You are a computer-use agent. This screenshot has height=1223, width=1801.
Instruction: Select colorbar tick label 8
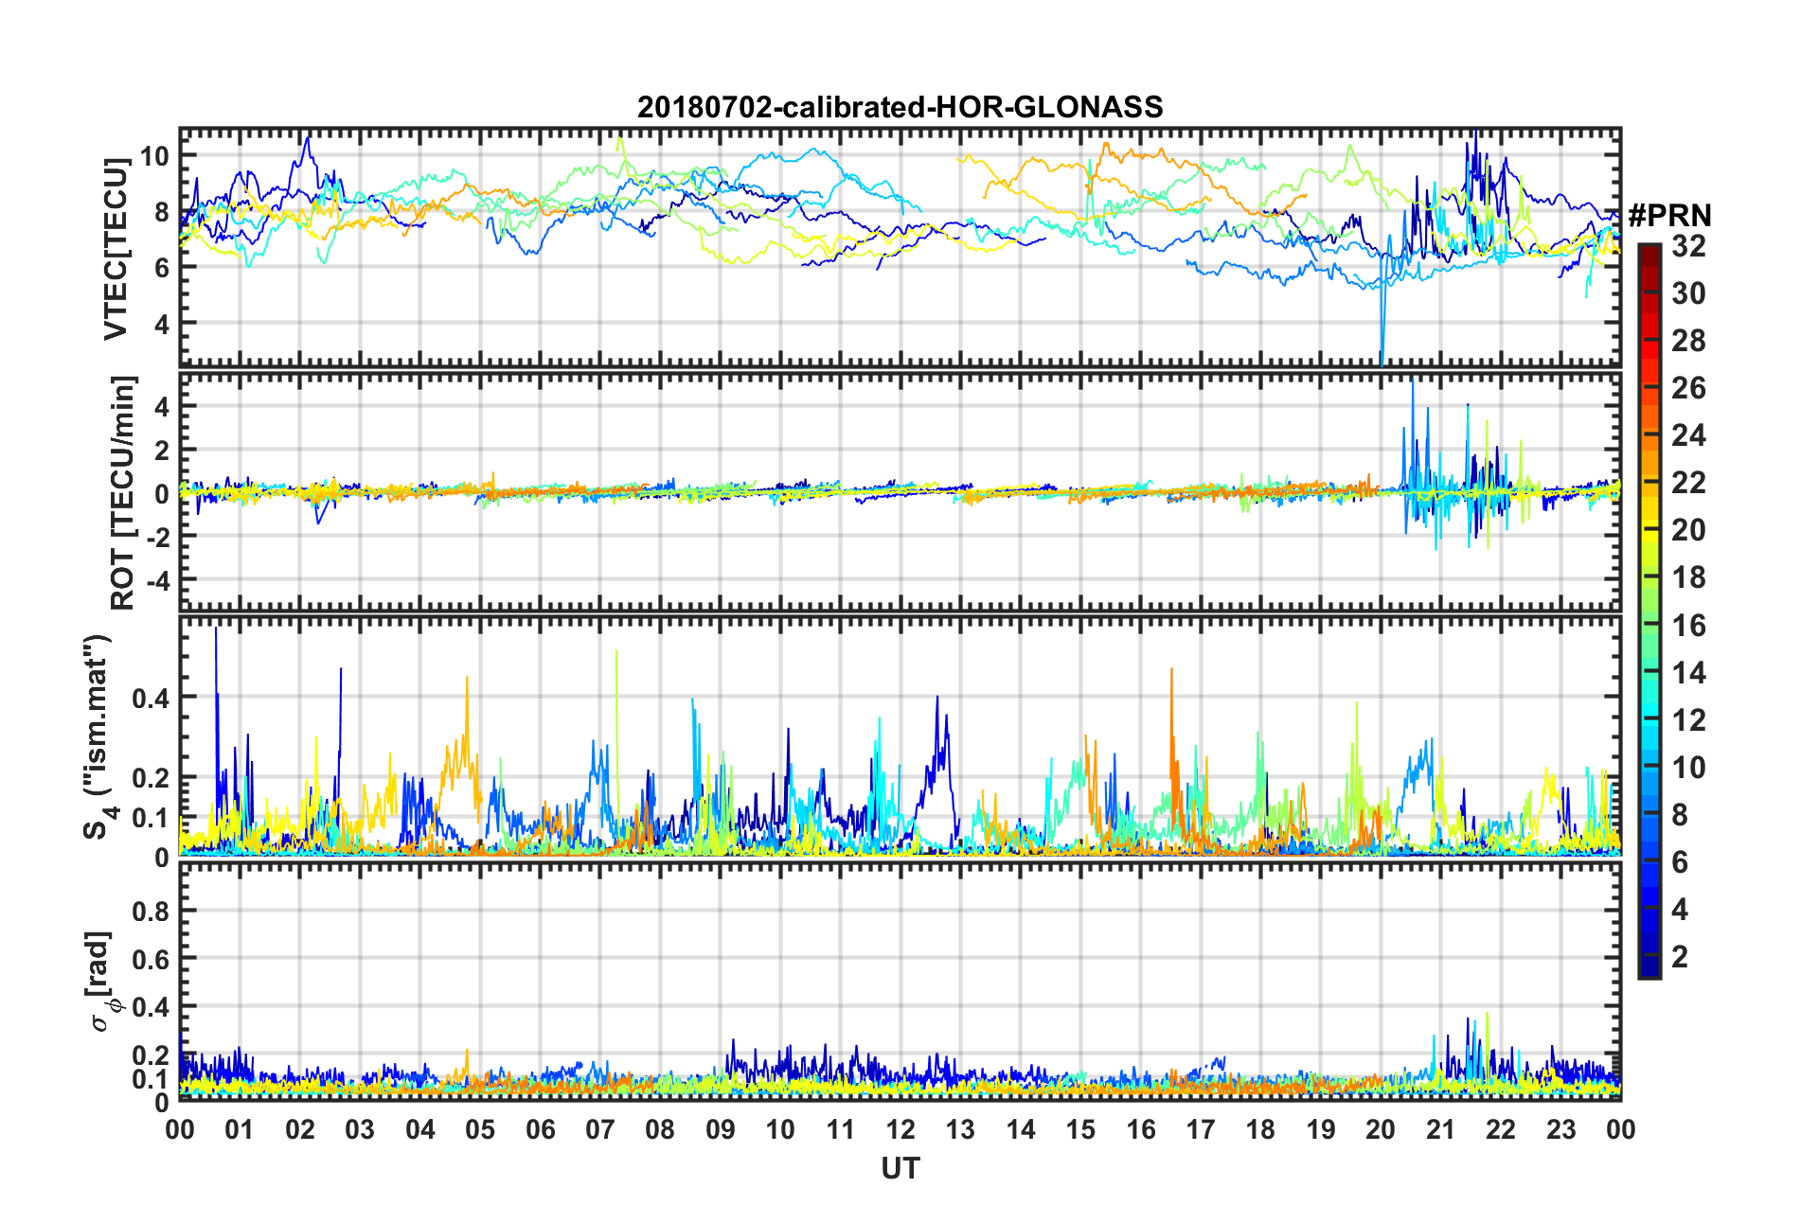1680,815
